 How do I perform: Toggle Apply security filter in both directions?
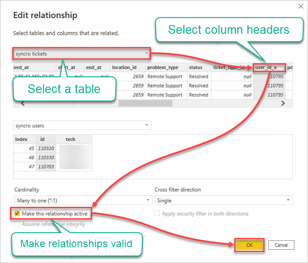[x=157, y=213]
